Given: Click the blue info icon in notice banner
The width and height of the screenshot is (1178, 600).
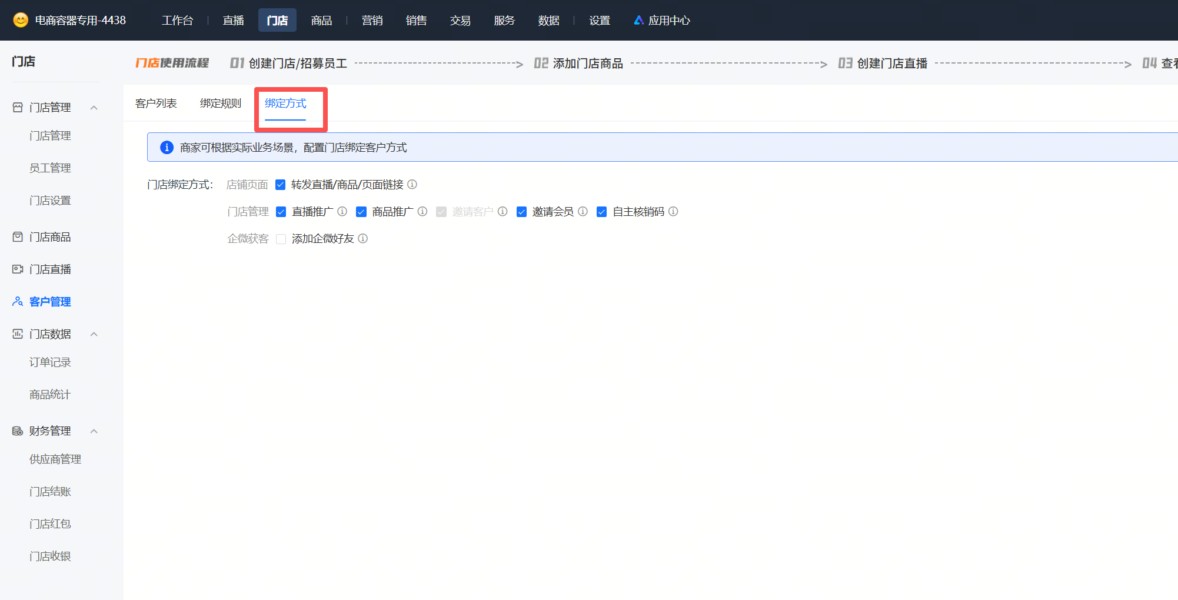Looking at the screenshot, I should 167,147.
